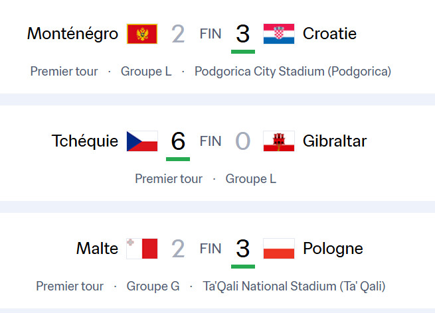Select the Gibraltar team name
Image resolution: width=435 pixels, height=313 pixels.
coord(335,141)
